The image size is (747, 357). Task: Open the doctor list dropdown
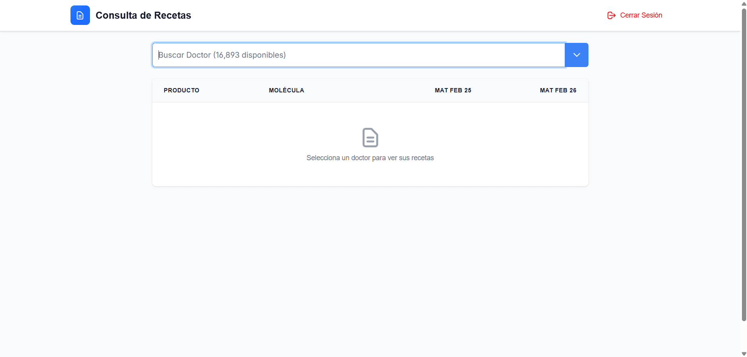577,55
